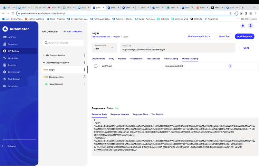
Task: Switch to the Headers tab
Action: point(122,59)
